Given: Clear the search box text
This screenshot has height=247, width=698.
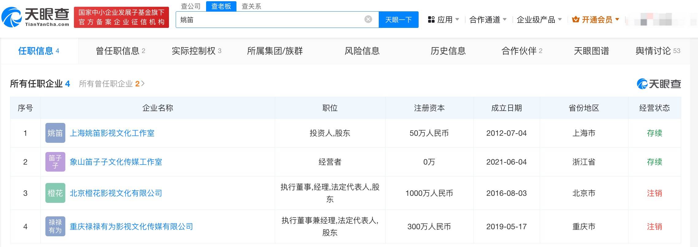Looking at the screenshot, I should coord(368,20).
